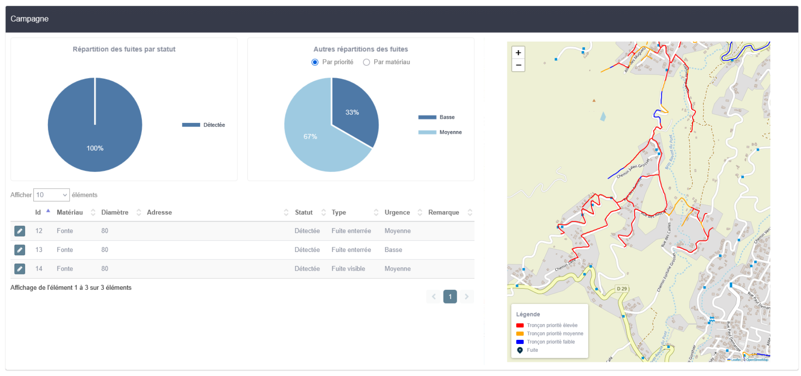
Task: Click Tronçon priorité moyenne legend entry
Action: point(550,334)
